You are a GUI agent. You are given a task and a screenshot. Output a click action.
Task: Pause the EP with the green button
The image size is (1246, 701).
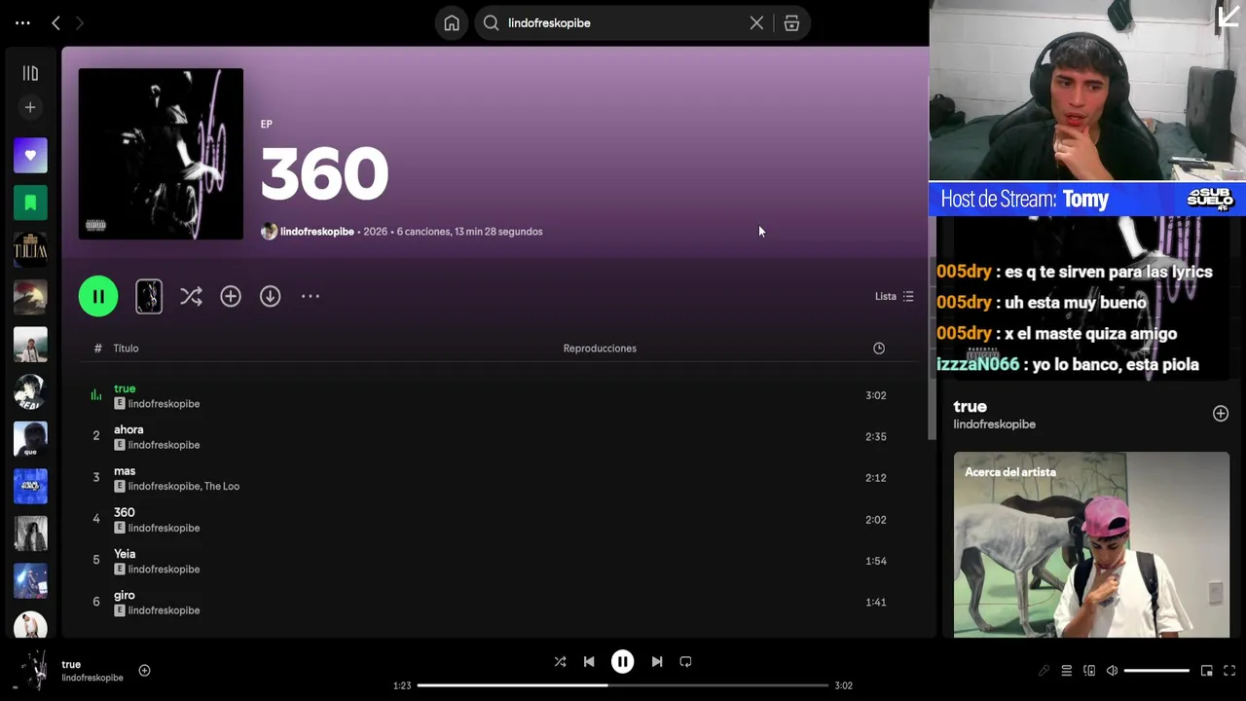click(98, 297)
